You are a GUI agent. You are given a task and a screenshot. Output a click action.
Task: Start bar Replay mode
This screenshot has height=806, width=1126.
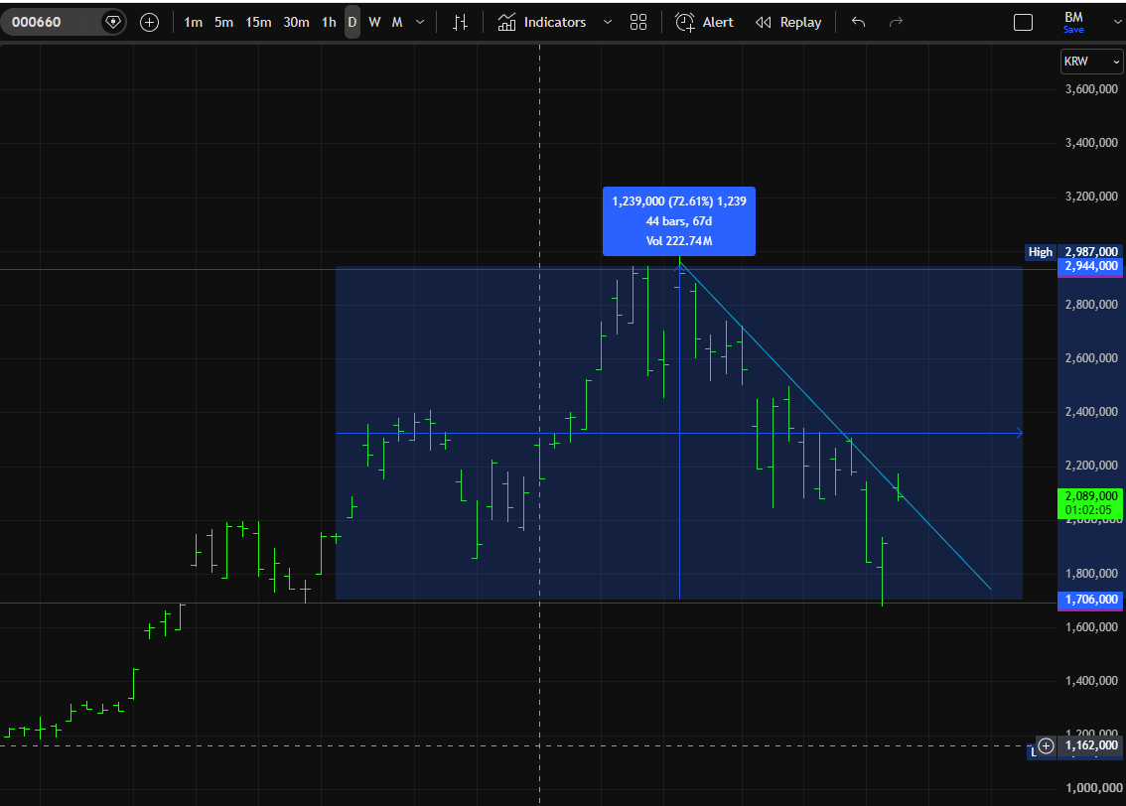pyautogui.click(x=788, y=22)
